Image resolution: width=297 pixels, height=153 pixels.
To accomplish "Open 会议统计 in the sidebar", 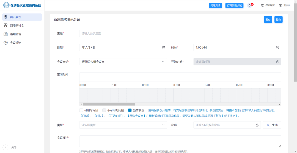I will (x=22, y=43).
